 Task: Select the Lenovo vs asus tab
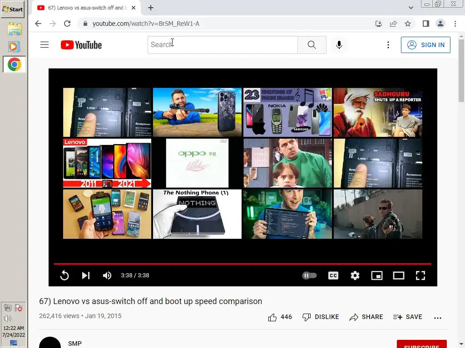(x=86, y=8)
